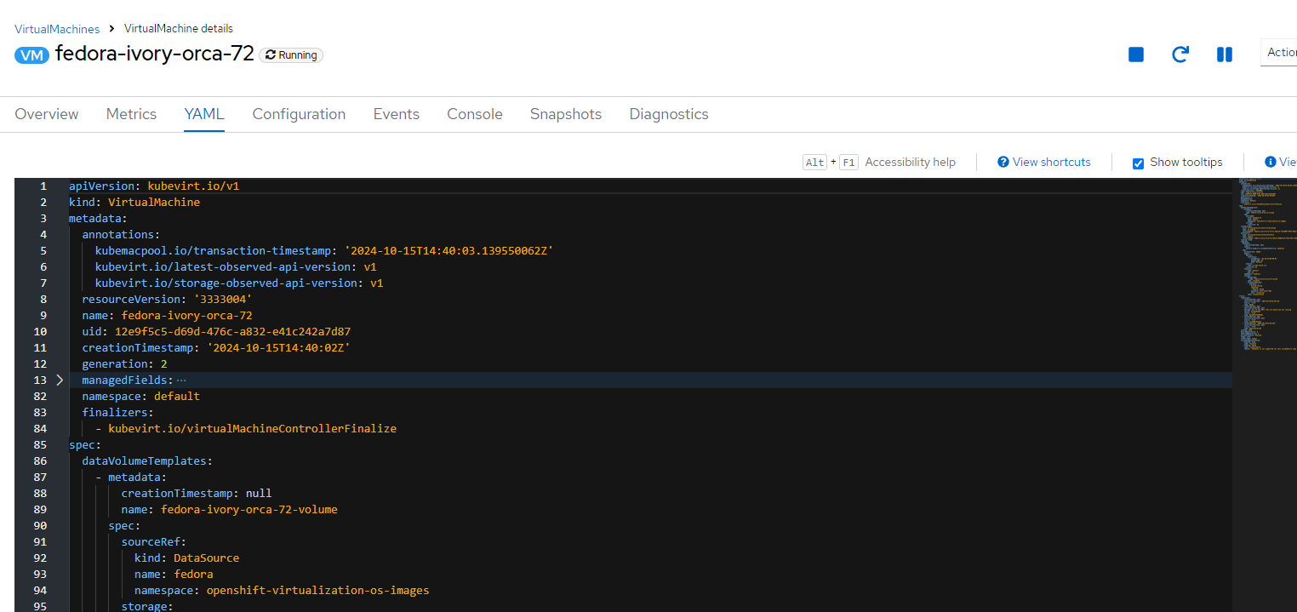Viewport: 1297px width, 612px height.
Task: Open the Diagnostics tab
Action: (669, 114)
